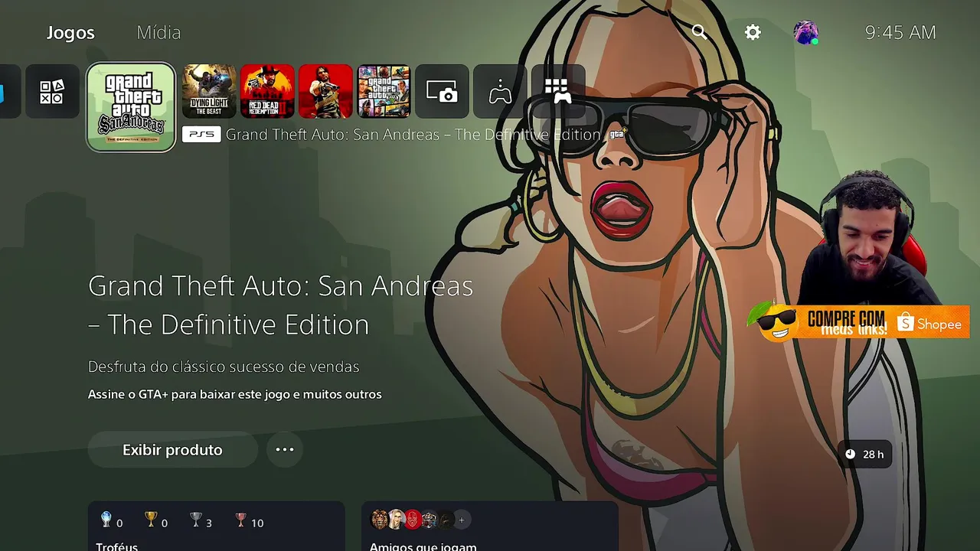Click the bronze trophy icon
Image resolution: width=980 pixels, height=551 pixels.
[241, 520]
